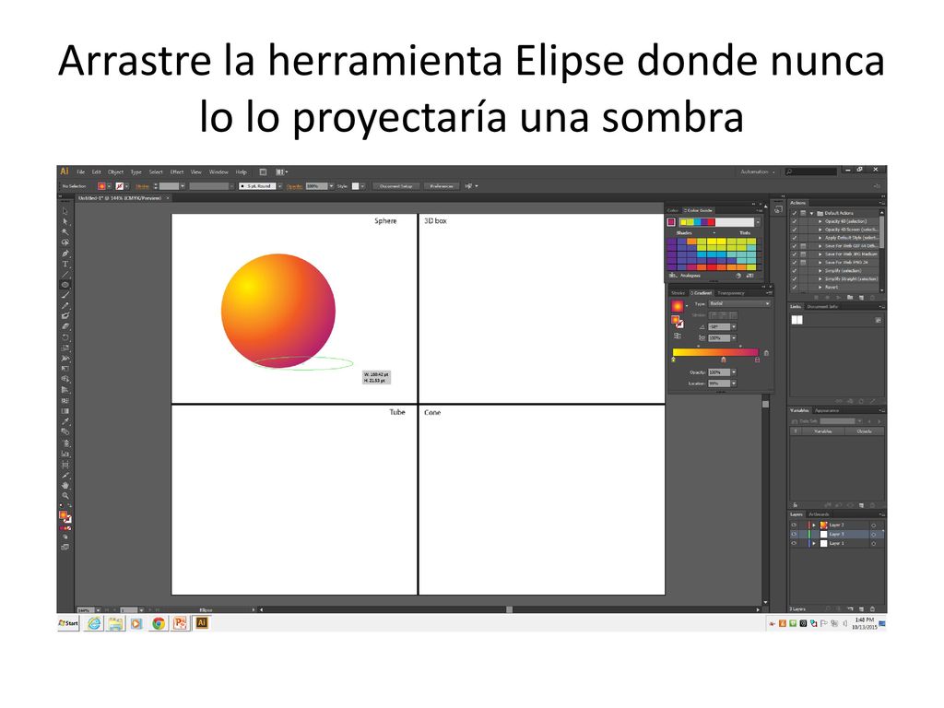This screenshot has width=944, height=708.
Task: Select the Line Segment tool
Action: pyautogui.click(x=65, y=274)
